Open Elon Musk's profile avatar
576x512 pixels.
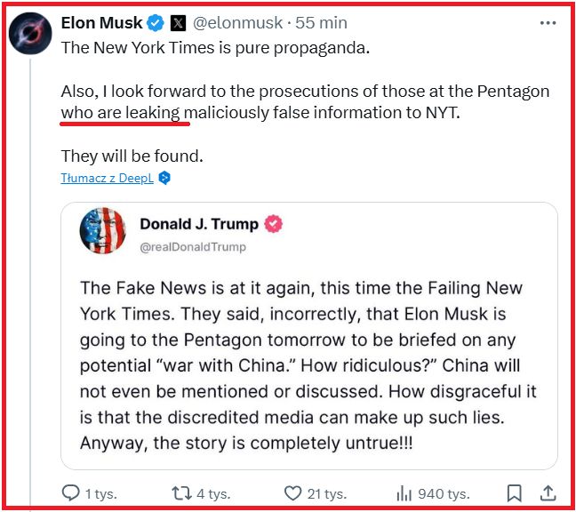pos(30,35)
